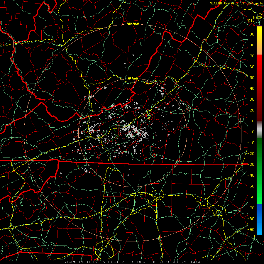
Task: Select the -50 knot scale label
Action: click(251, 186)
